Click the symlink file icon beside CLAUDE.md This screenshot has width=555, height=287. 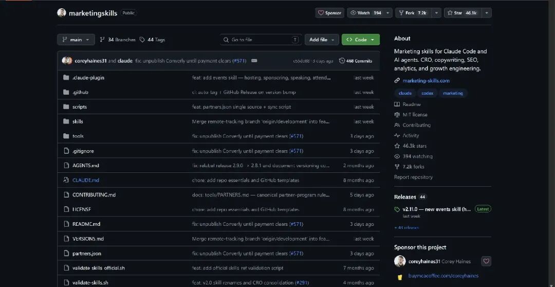pyautogui.click(x=66, y=180)
